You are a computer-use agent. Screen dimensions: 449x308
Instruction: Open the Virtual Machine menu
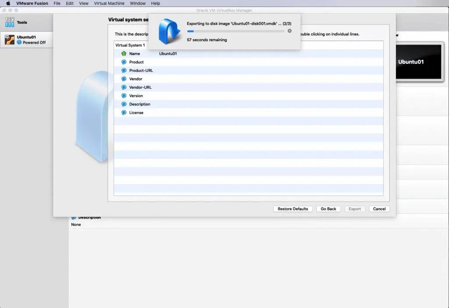pos(109,3)
